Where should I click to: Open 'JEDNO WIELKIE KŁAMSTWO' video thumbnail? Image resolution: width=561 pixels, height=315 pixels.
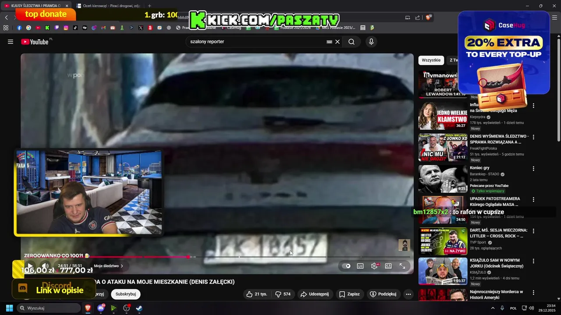pos(443,116)
